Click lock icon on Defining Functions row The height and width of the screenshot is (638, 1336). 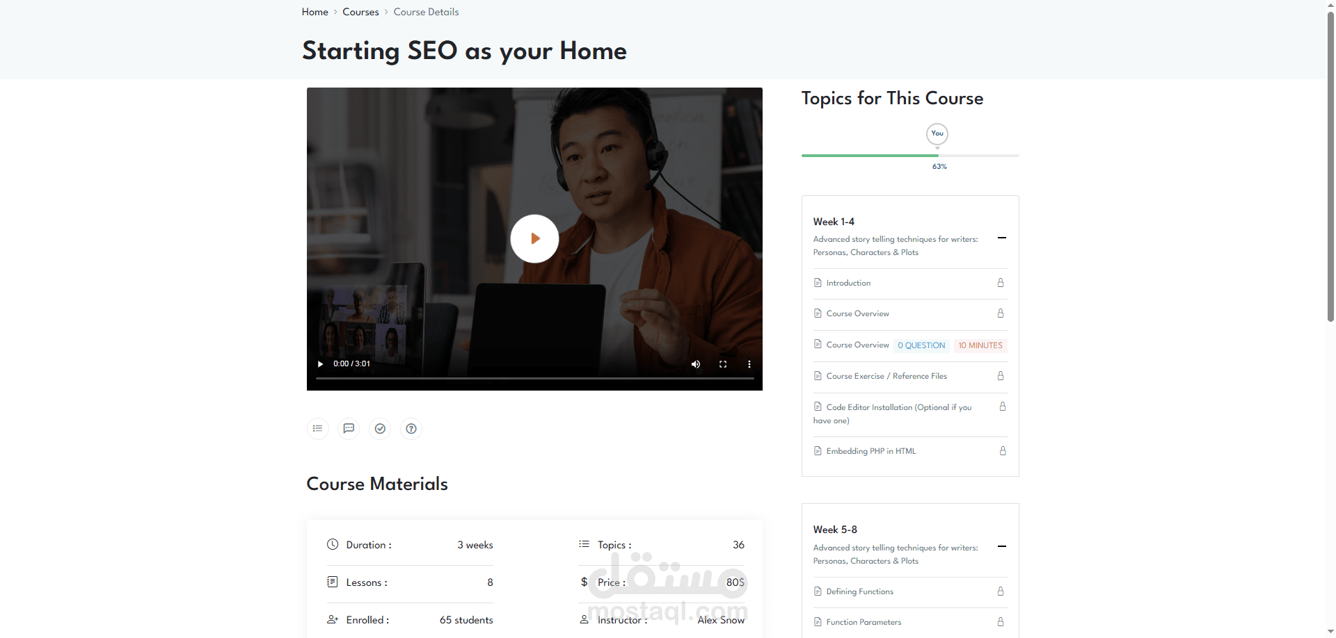coord(1001,591)
